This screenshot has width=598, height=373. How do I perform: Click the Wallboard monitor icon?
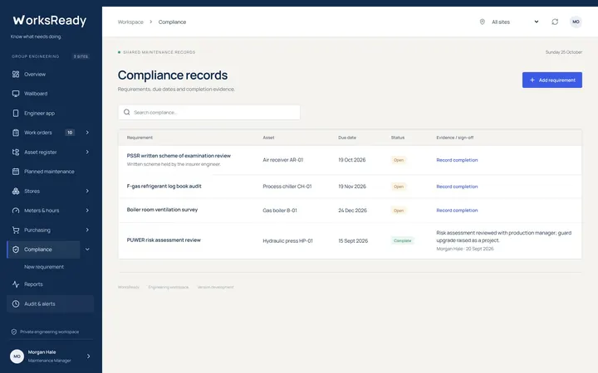16,94
